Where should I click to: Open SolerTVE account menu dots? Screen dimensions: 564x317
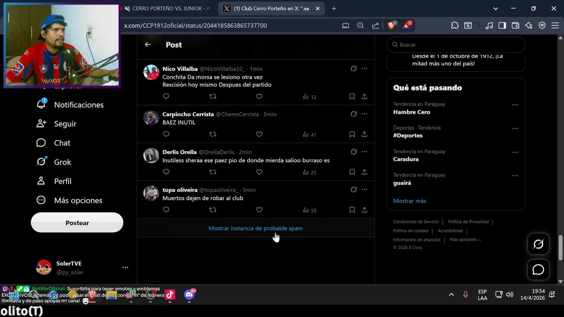tap(125, 267)
